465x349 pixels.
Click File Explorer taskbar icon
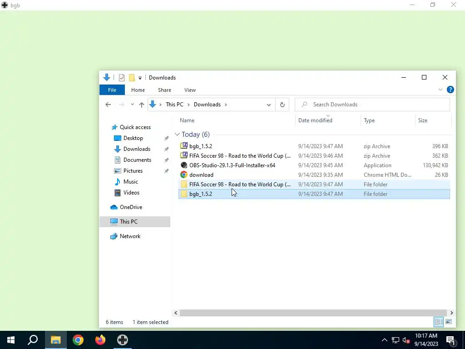55,340
